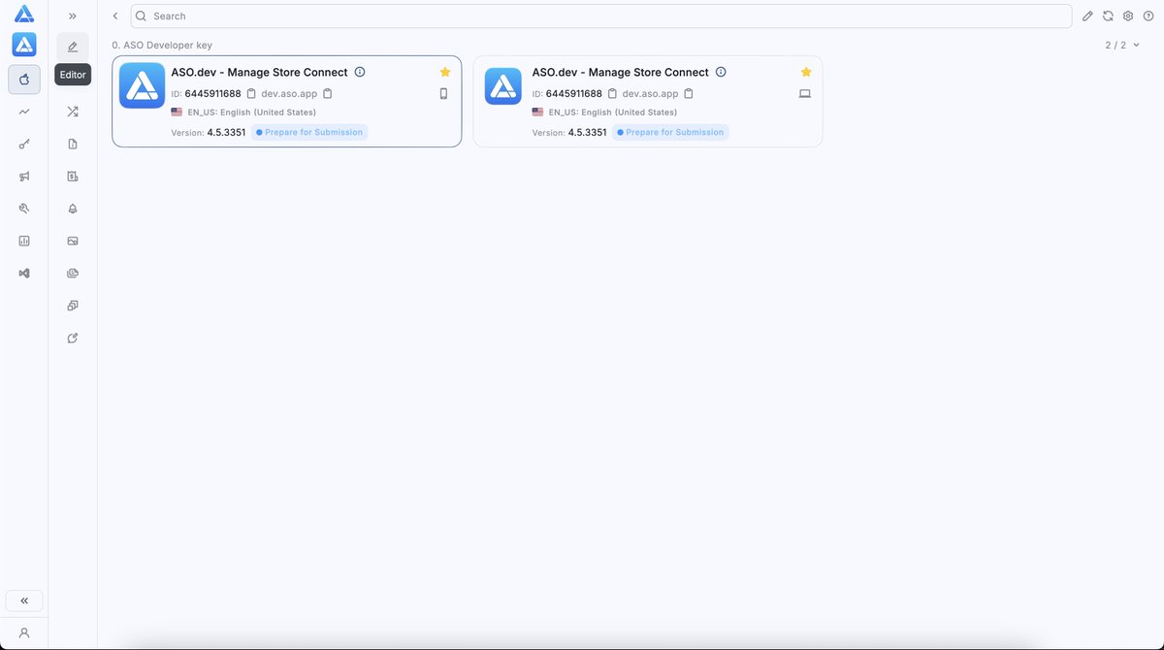Click the Mac card's ASO.dev title text

(621, 72)
